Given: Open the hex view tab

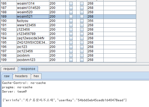Looking at the screenshot, I should pyautogui.click(x=36, y=76).
